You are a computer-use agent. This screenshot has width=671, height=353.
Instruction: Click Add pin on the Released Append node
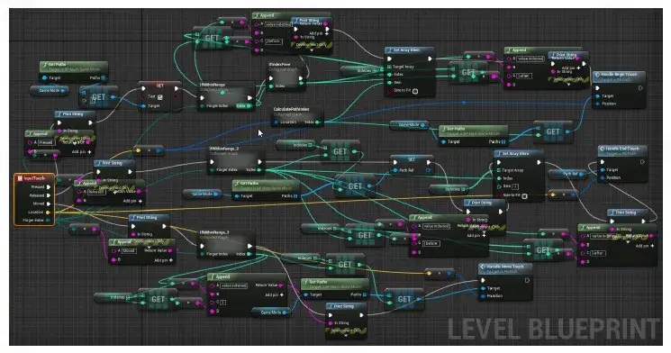pos(133,201)
